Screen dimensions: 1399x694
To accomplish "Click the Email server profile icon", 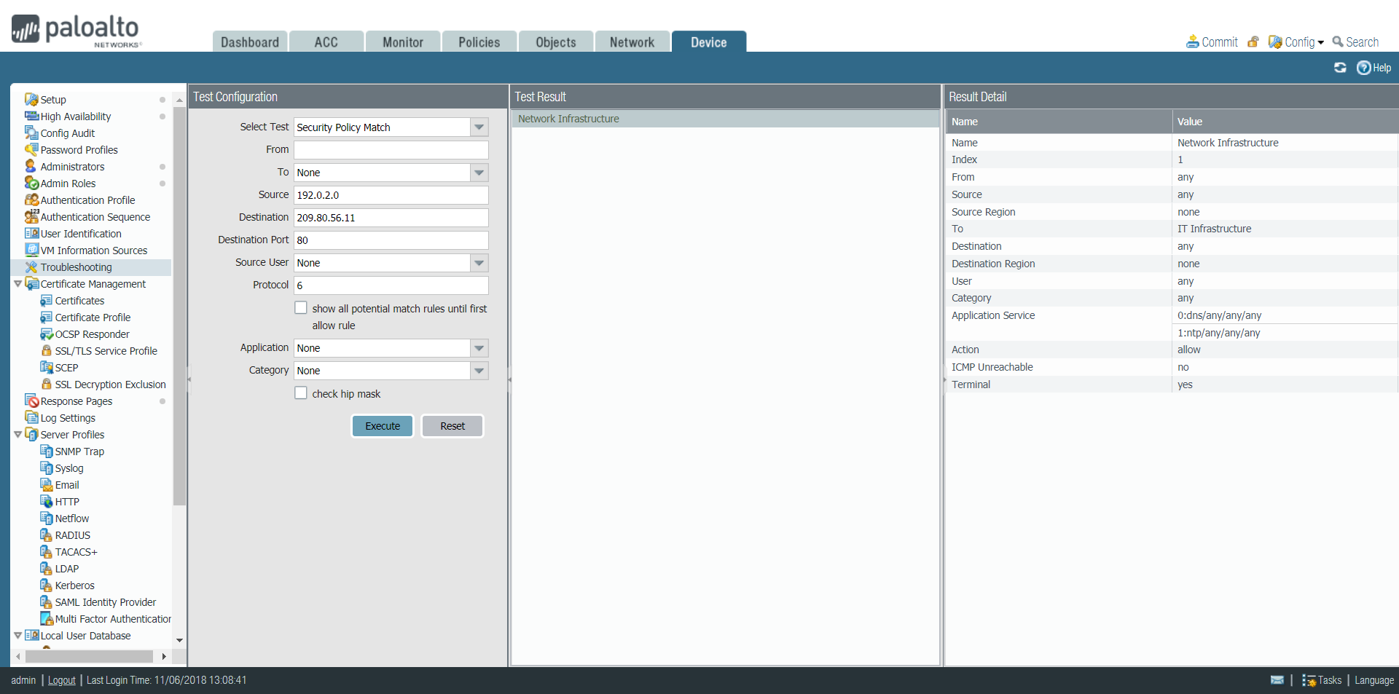I will pyautogui.click(x=47, y=485).
